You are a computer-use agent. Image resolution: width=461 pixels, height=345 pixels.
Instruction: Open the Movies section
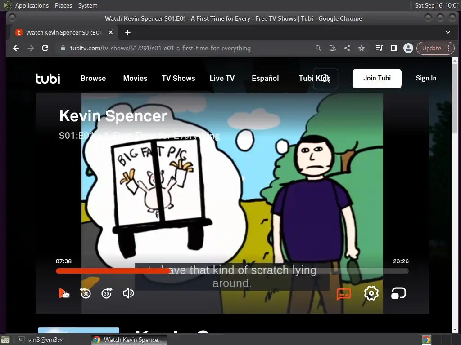point(135,78)
